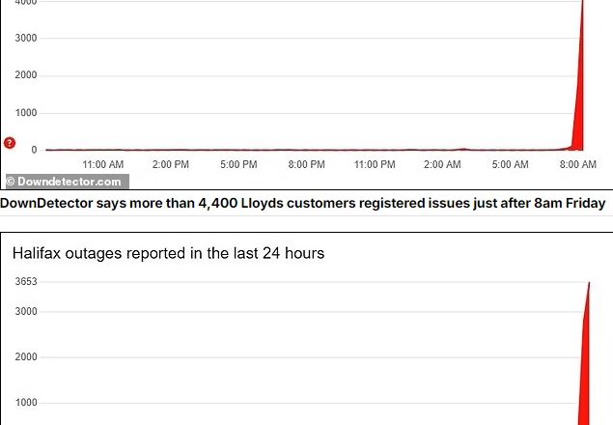Click the '11:00 PM' time axis label
The image size is (613, 425).
[375, 164]
